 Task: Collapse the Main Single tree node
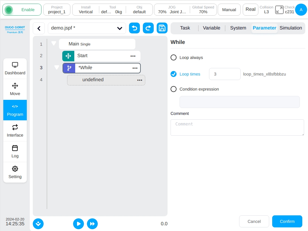pos(54,43)
